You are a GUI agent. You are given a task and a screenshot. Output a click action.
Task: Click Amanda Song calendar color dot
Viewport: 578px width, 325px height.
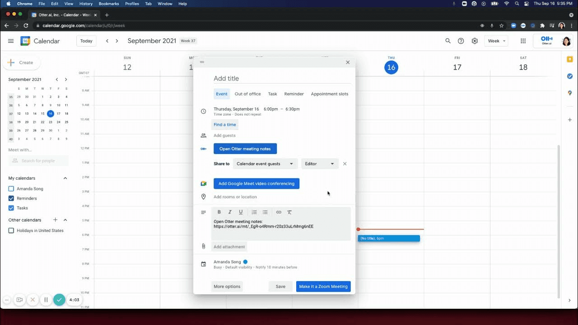[245, 262]
